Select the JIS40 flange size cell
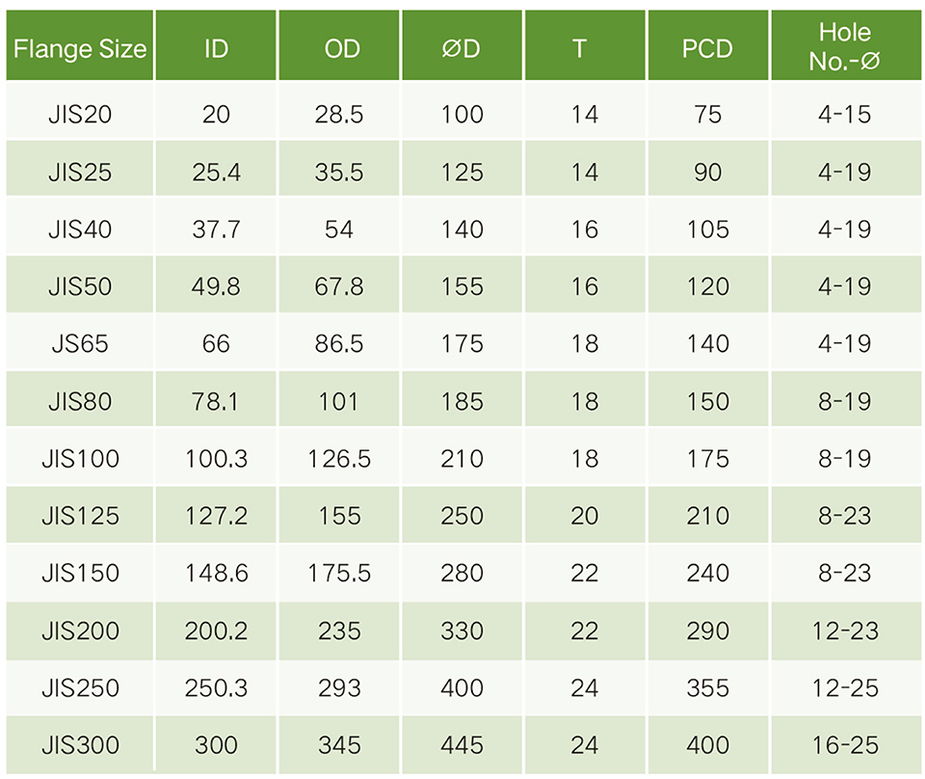925x779 pixels. (x=80, y=228)
